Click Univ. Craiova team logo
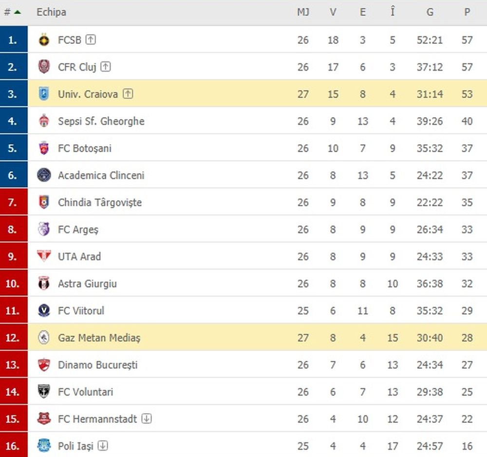 44,94
